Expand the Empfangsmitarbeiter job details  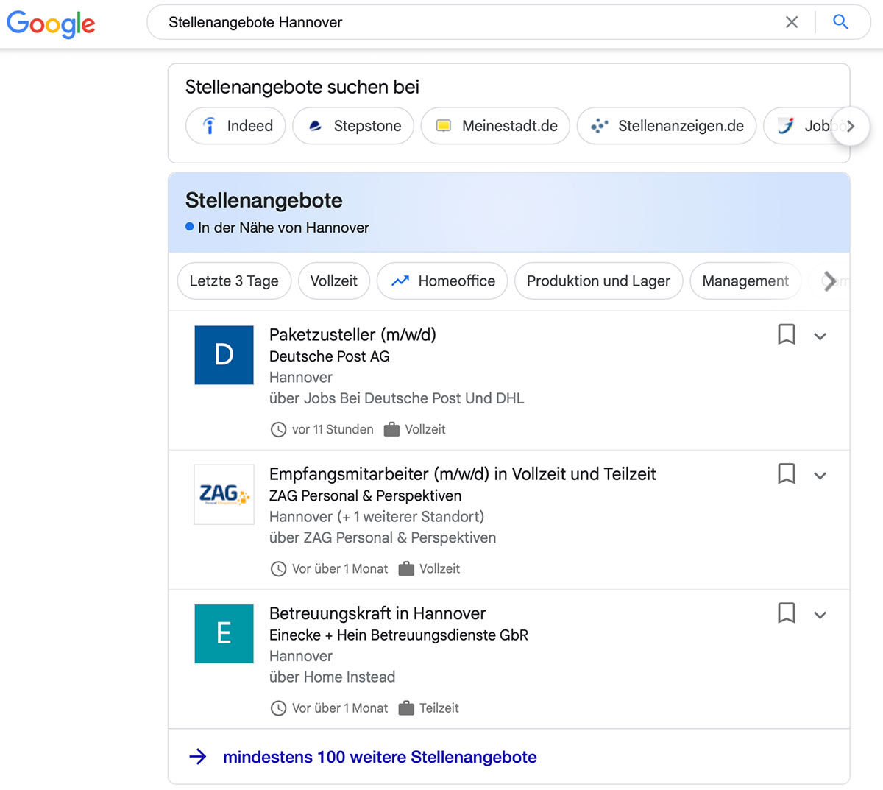(820, 476)
